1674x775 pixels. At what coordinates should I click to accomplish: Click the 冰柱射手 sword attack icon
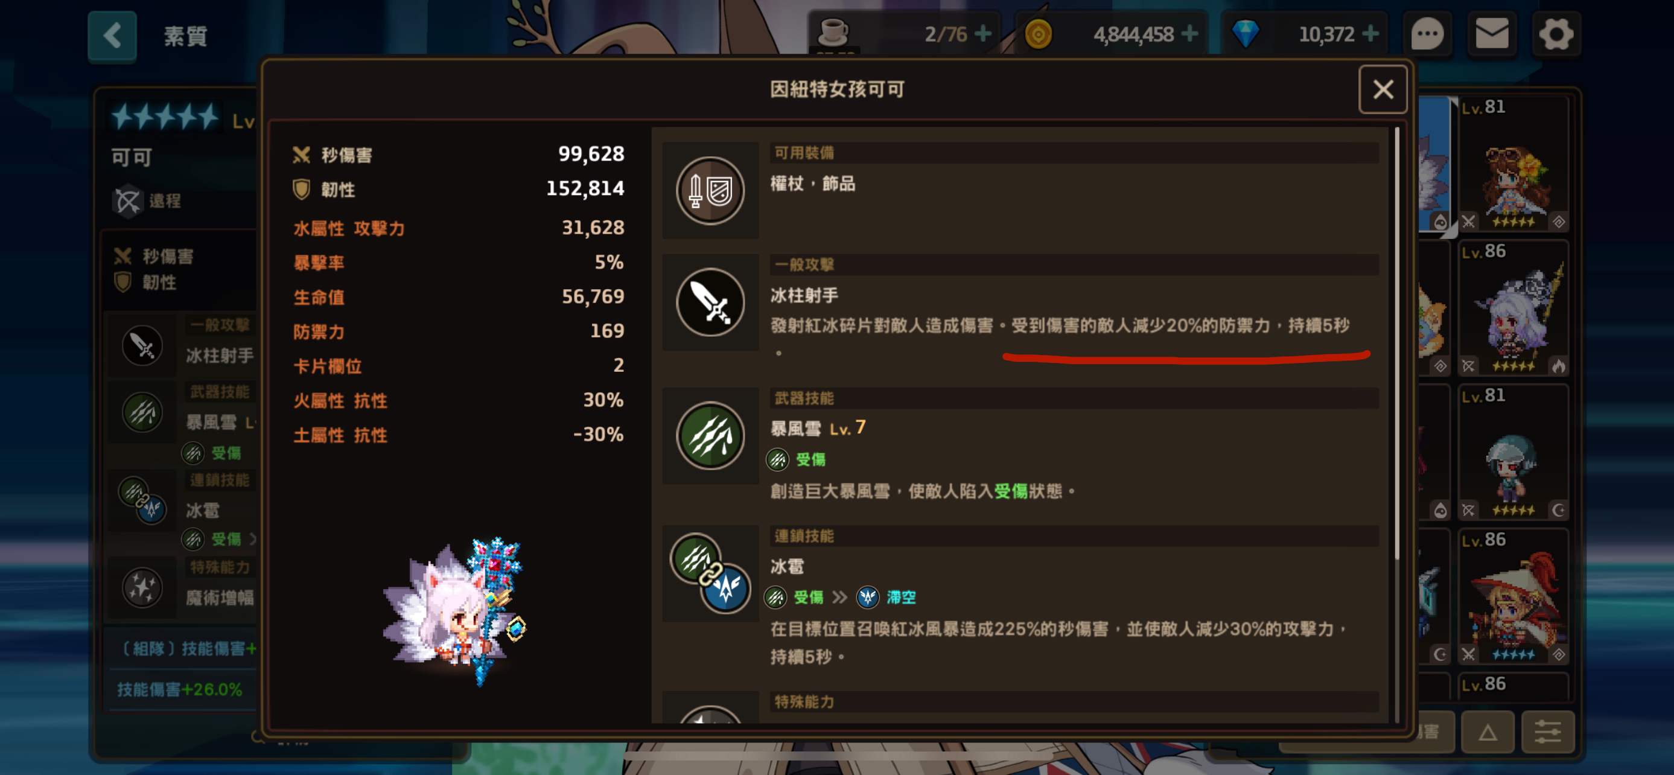[x=710, y=303]
